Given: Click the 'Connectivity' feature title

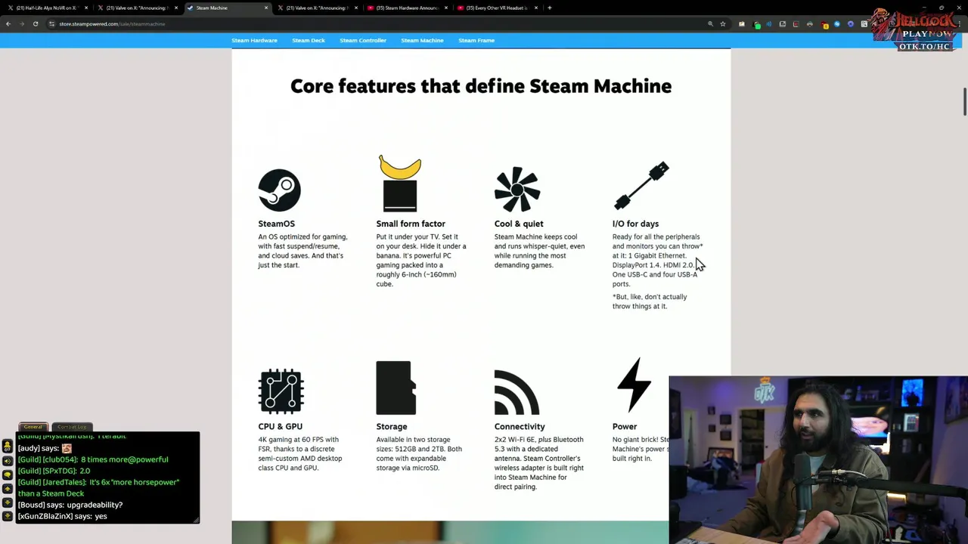Looking at the screenshot, I should click(x=520, y=427).
